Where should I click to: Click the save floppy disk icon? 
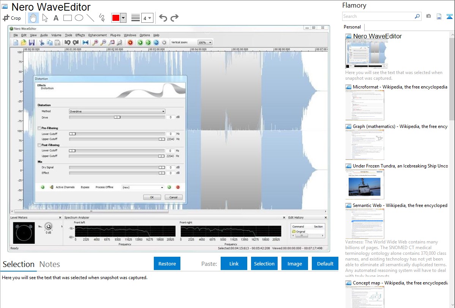point(32,43)
